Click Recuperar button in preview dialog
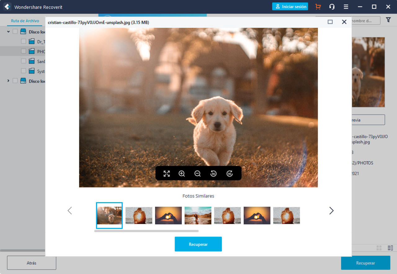The width and height of the screenshot is (397, 274). tap(198, 244)
